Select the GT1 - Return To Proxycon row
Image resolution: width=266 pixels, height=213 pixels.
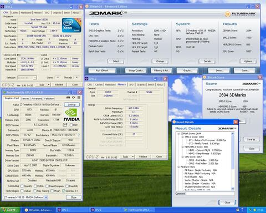click(x=207, y=140)
